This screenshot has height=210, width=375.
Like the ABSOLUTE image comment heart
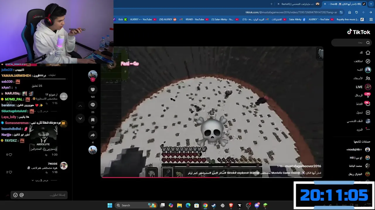(x=10, y=155)
